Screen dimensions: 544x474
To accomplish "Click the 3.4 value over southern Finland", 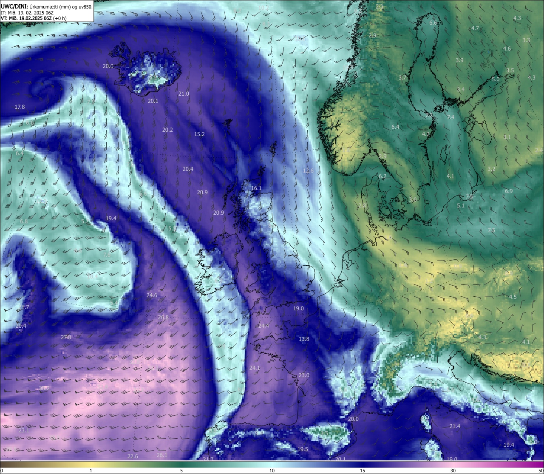I will pyautogui.click(x=461, y=89).
